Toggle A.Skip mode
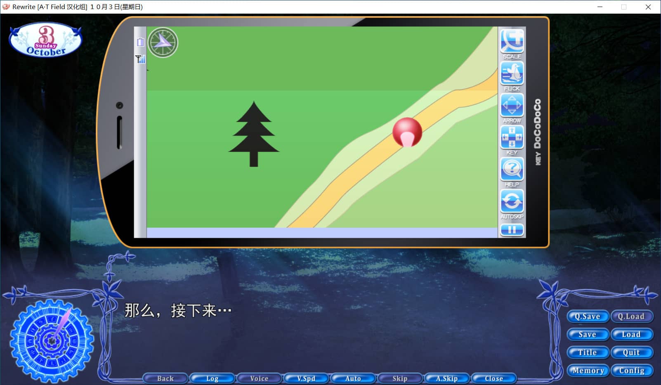661x385 pixels. pyautogui.click(x=447, y=378)
